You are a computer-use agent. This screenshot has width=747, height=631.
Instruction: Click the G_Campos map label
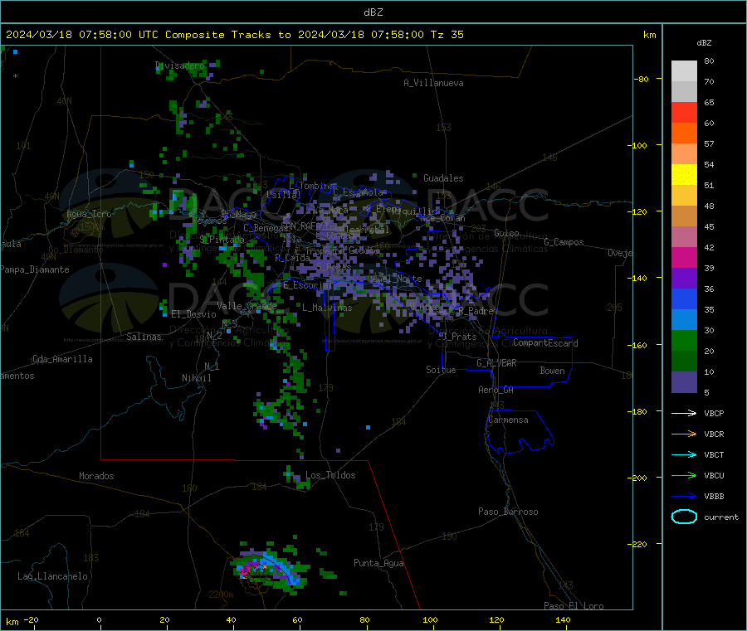tap(564, 242)
